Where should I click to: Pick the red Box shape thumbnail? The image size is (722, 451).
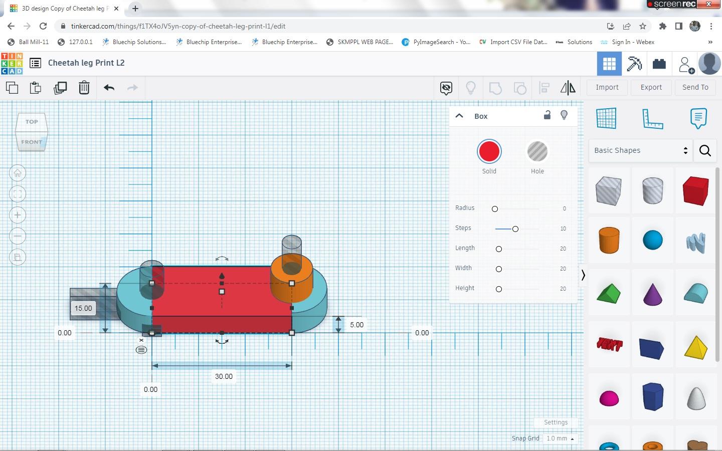(695, 191)
